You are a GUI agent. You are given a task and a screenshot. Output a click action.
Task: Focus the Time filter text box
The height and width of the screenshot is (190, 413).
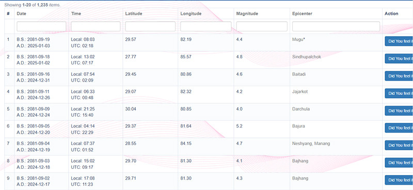[x=96, y=26]
